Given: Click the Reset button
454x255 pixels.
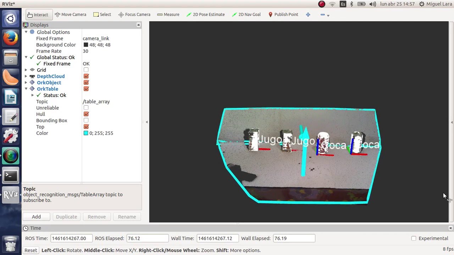Looking at the screenshot, I should 31,250.
